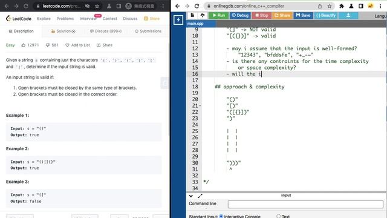Click the upload file icon in OnlineGDB
Viewport: 387px width, 218px height.
203,15
